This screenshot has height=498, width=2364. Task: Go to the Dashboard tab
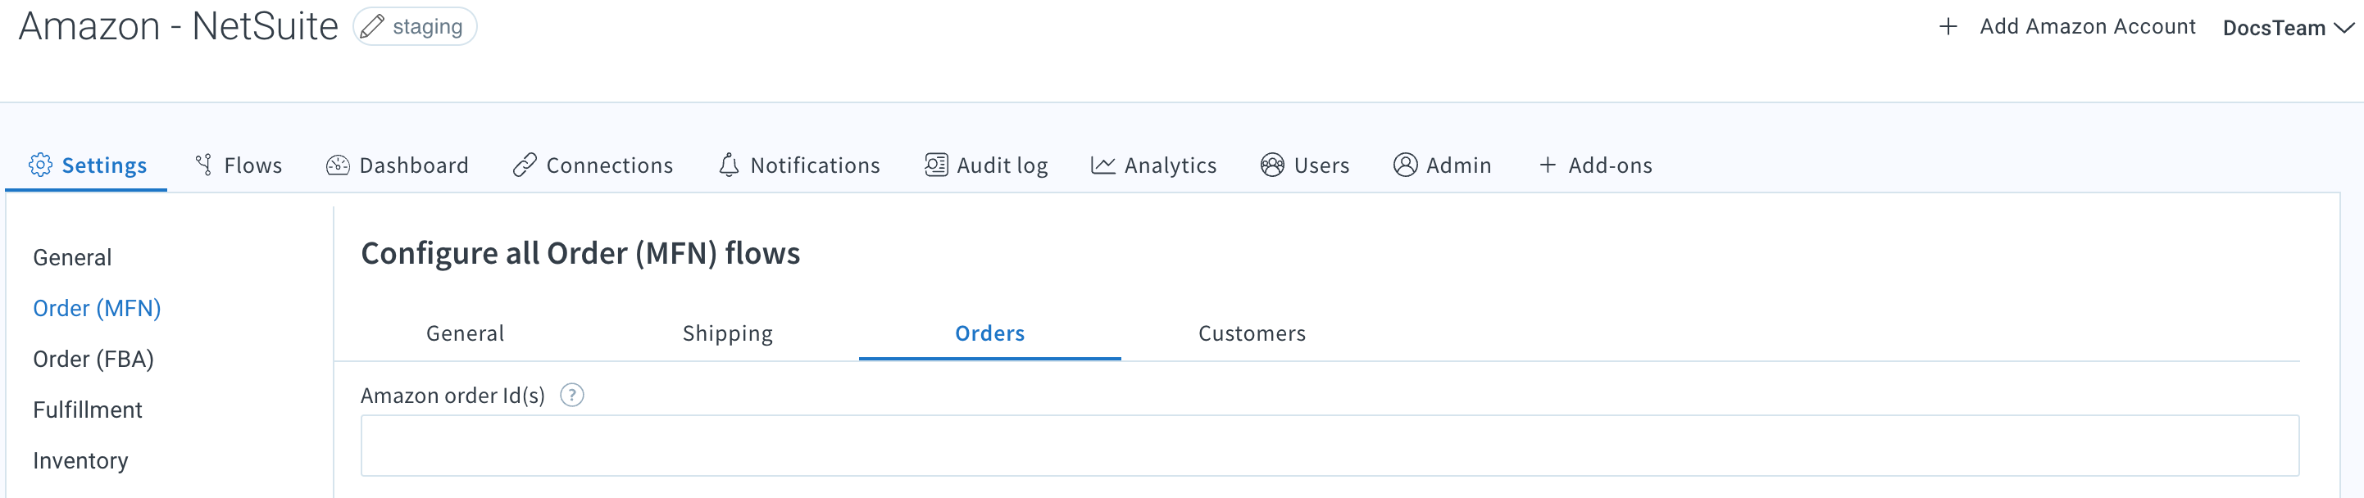(398, 165)
